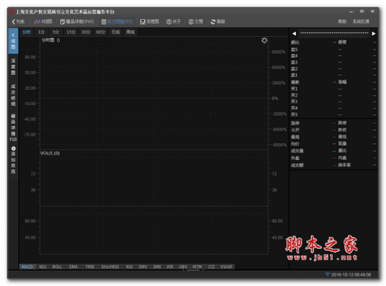Screen dimensions: 386x286
Task: Click the 卖1 order book row
Action: (x=333, y=75)
